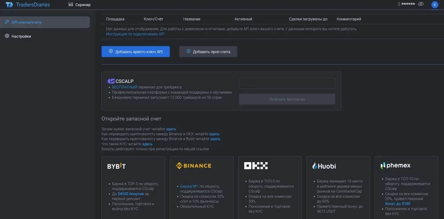
Task: Click the gear icon beside Настройки
Action: pos(7,36)
